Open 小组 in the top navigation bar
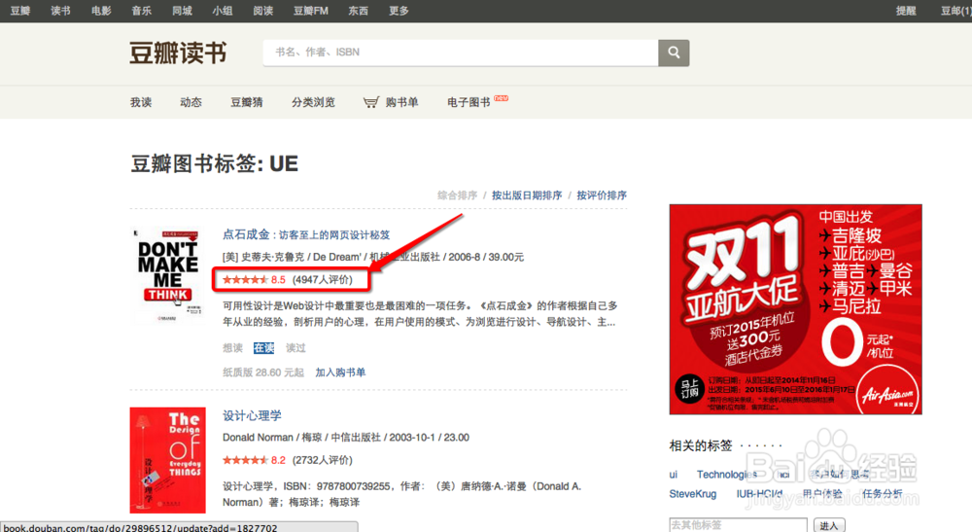This screenshot has width=972, height=532. [x=223, y=11]
